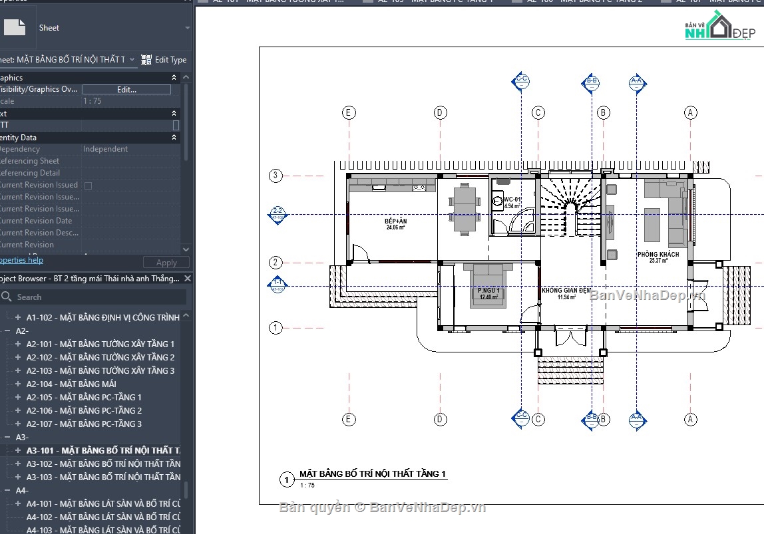Select top B-B section marker
The width and height of the screenshot is (764, 534).
pos(591,82)
